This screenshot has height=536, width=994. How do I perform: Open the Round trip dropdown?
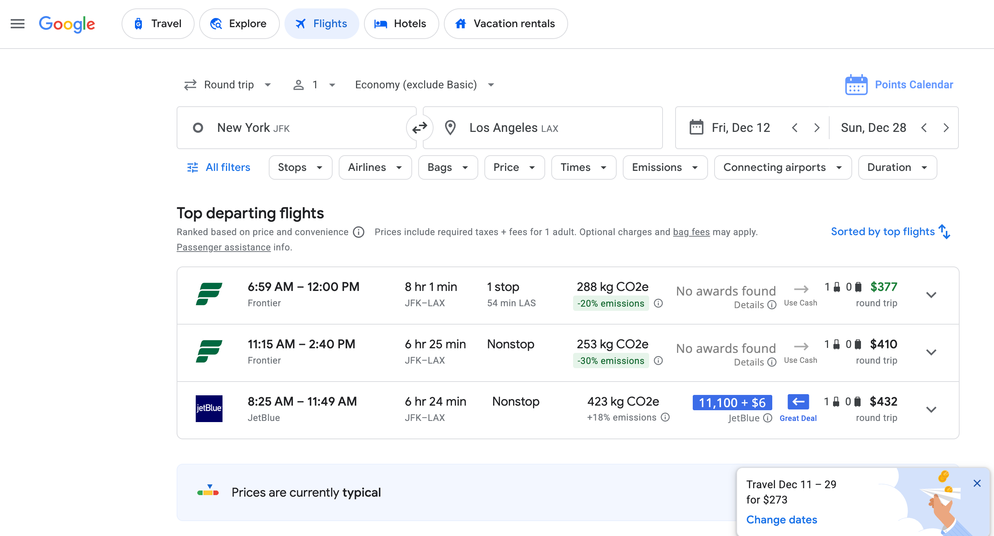[227, 84]
